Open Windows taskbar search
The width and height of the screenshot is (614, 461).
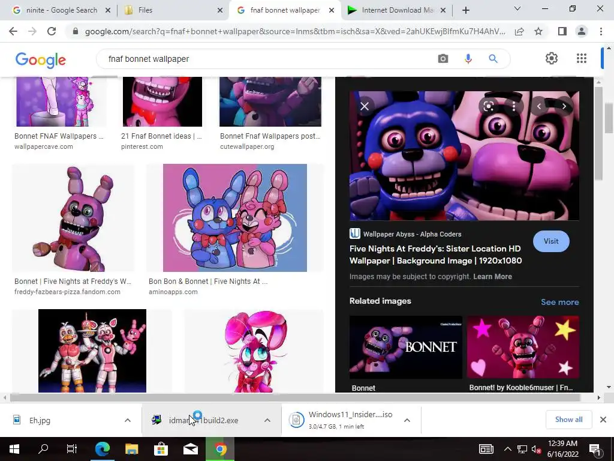(43, 449)
